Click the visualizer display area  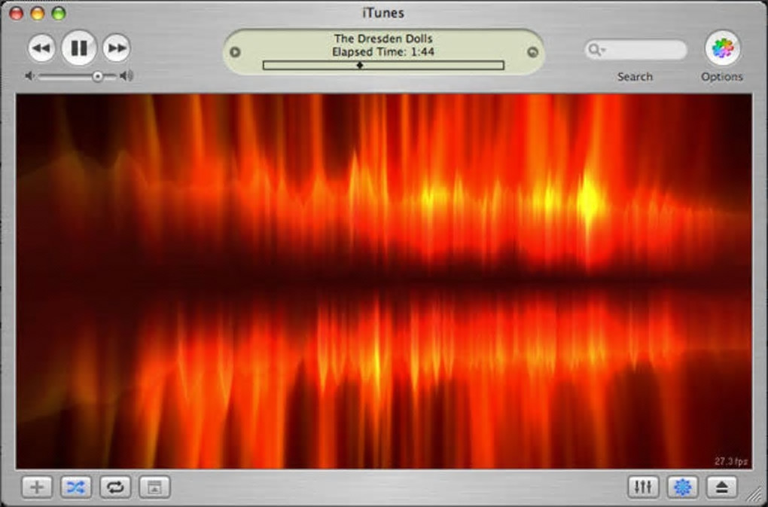click(383, 281)
